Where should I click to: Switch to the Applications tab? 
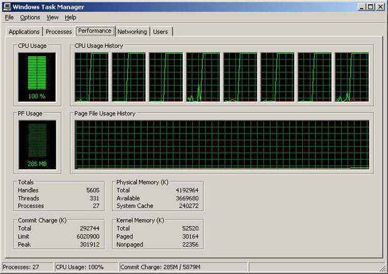(24, 32)
